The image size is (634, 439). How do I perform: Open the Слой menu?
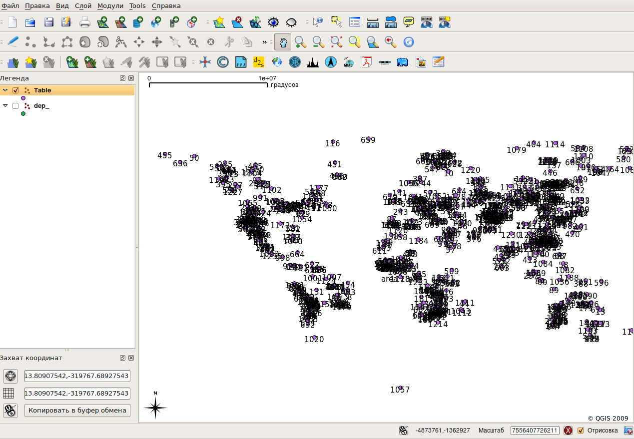coord(83,5)
